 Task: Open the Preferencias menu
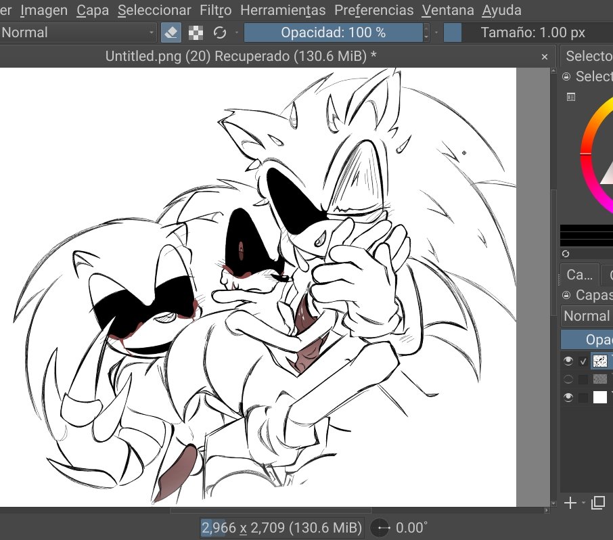[x=373, y=10]
